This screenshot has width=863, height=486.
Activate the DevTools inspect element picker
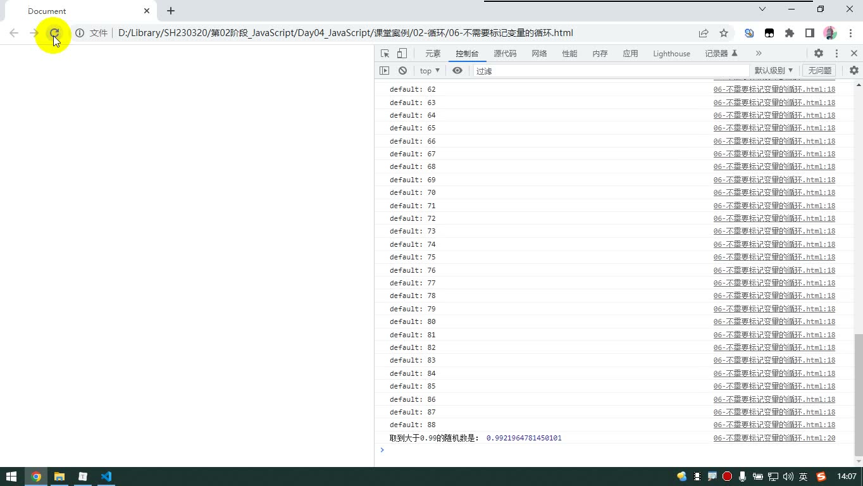(385, 54)
